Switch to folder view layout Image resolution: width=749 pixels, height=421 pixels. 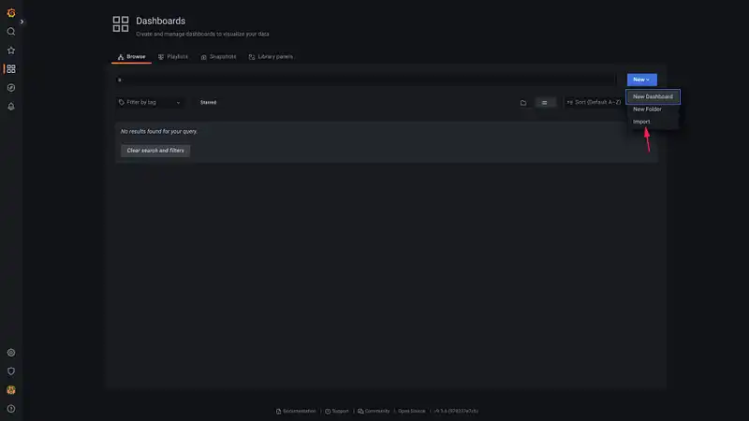523,103
